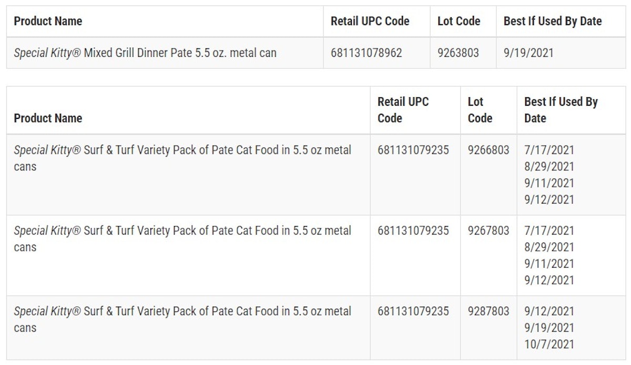Click UPC code 681131078962

pos(366,53)
